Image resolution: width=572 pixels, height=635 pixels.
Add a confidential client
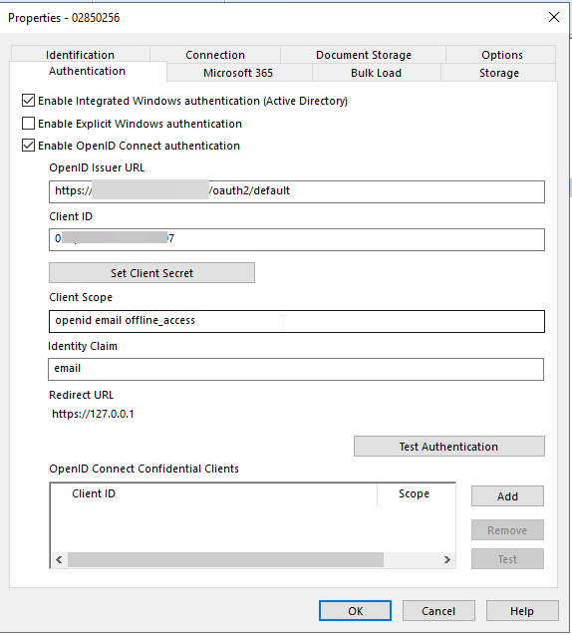[507, 496]
